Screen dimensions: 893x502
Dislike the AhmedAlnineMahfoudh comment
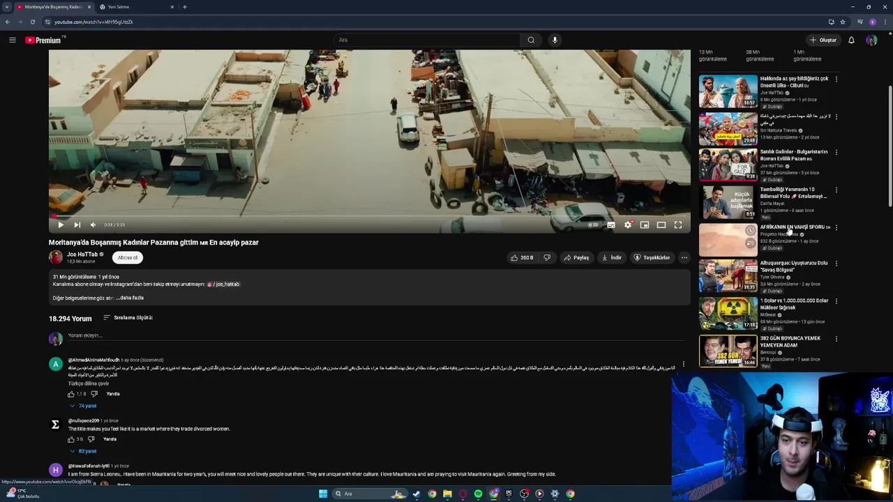(x=94, y=394)
